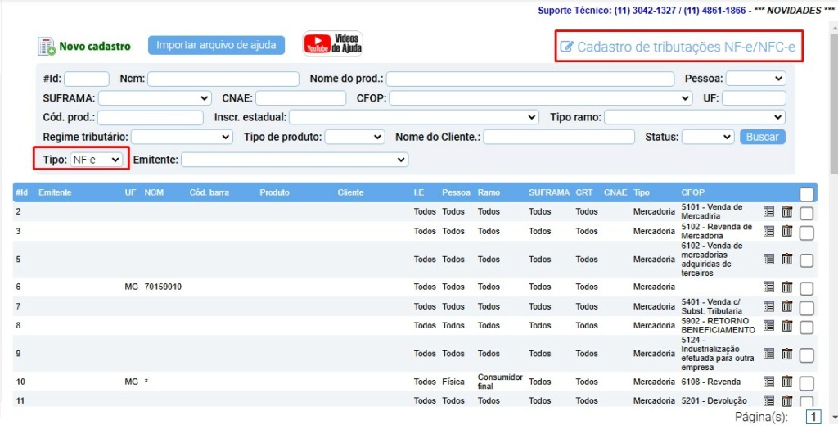
Task: Click trash icon for row 11
Action: coord(786,401)
